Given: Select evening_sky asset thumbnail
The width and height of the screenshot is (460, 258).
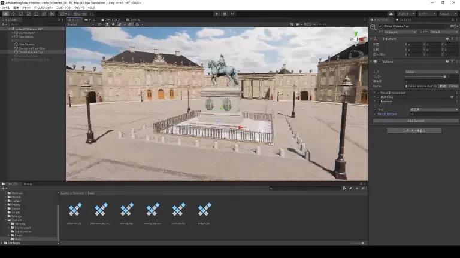Looking at the screenshot, I should point(127,210).
